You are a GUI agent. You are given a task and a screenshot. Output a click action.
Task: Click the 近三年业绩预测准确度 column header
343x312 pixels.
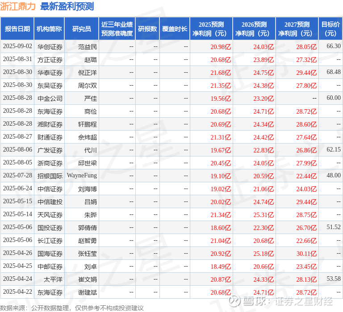(117, 29)
